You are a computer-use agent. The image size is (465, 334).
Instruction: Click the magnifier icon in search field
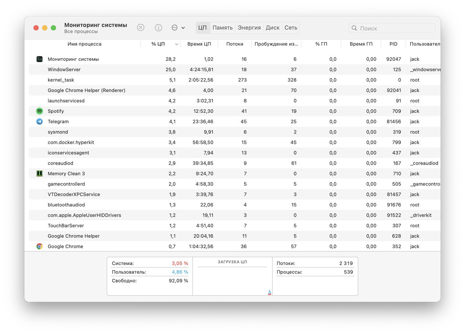click(355, 28)
